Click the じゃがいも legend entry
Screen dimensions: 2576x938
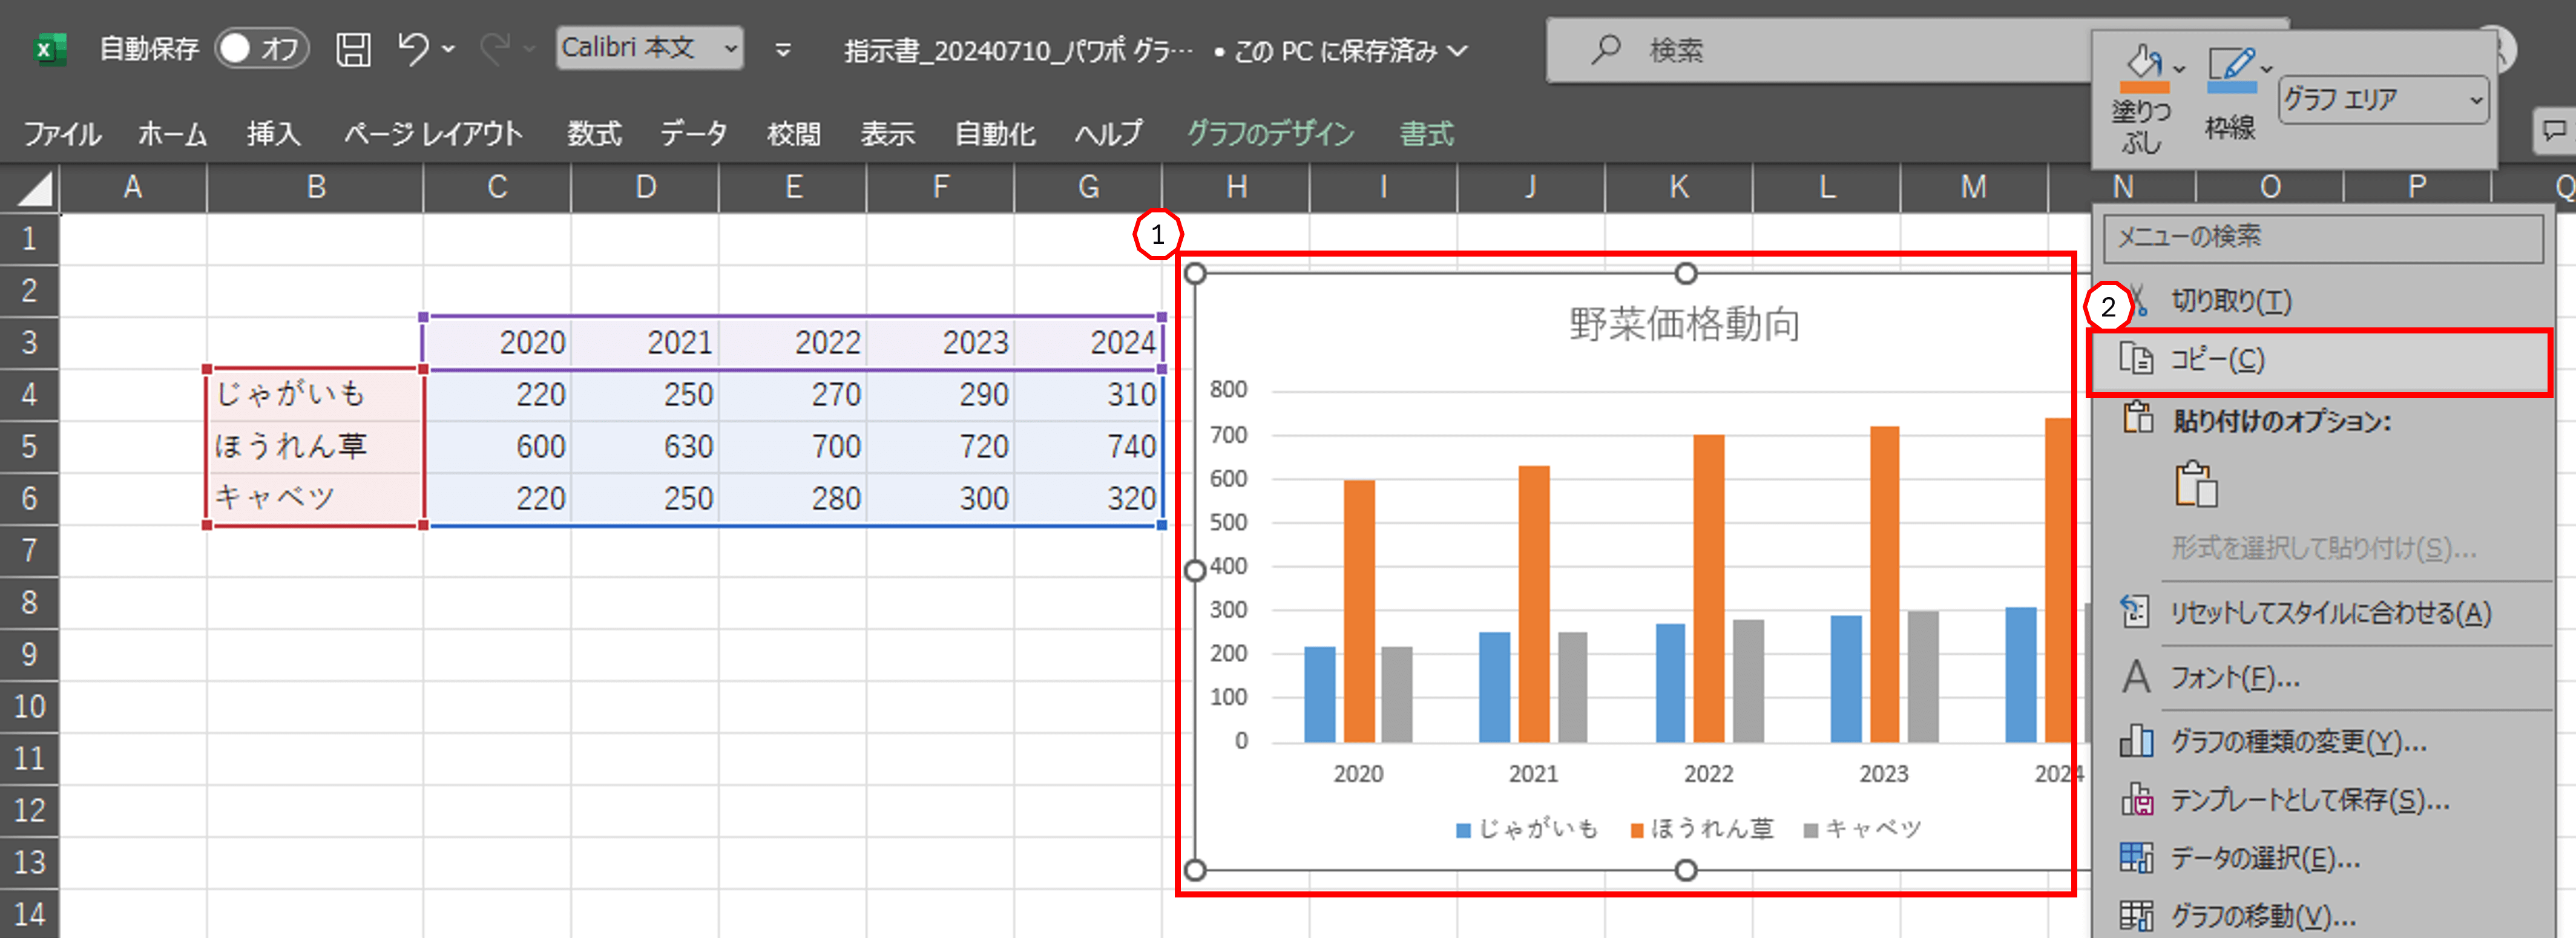point(1527,829)
